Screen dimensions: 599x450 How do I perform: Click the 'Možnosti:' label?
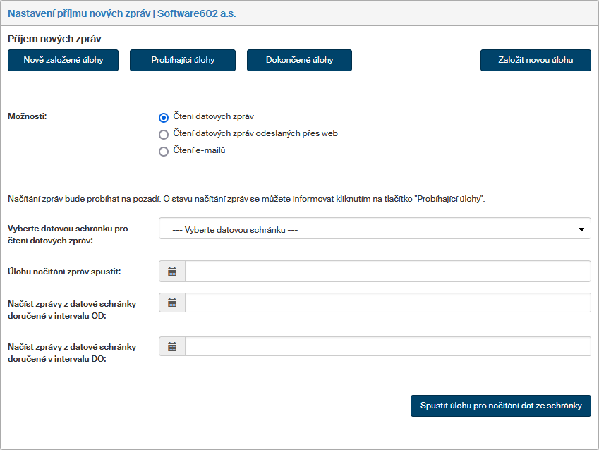(28, 116)
